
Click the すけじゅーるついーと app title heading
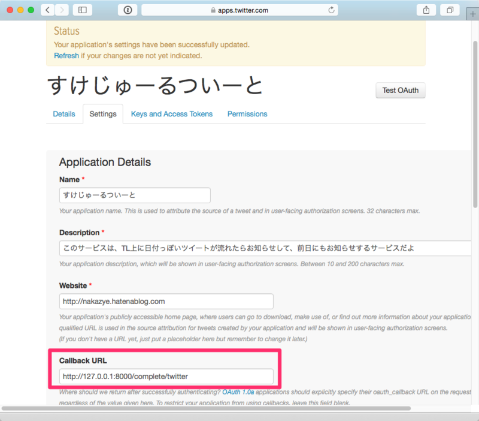click(x=155, y=85)
